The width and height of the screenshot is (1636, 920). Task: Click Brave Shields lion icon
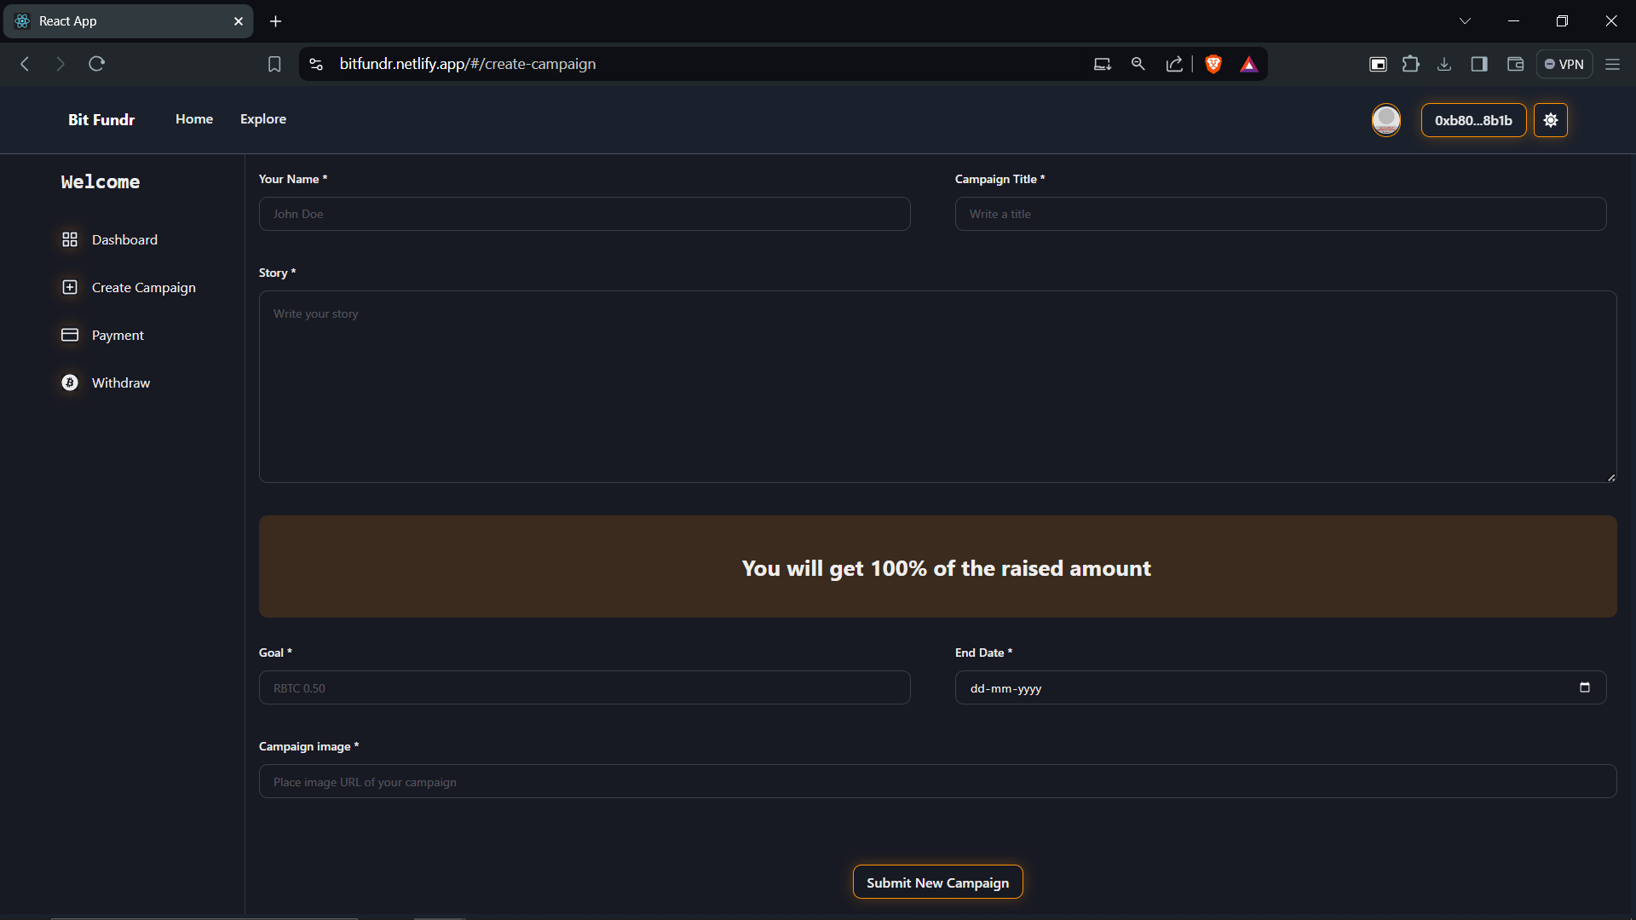(x=1213, y=64)
